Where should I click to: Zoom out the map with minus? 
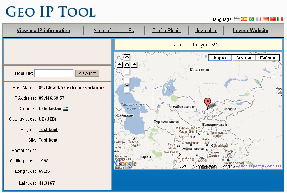(x=127, y=90)
